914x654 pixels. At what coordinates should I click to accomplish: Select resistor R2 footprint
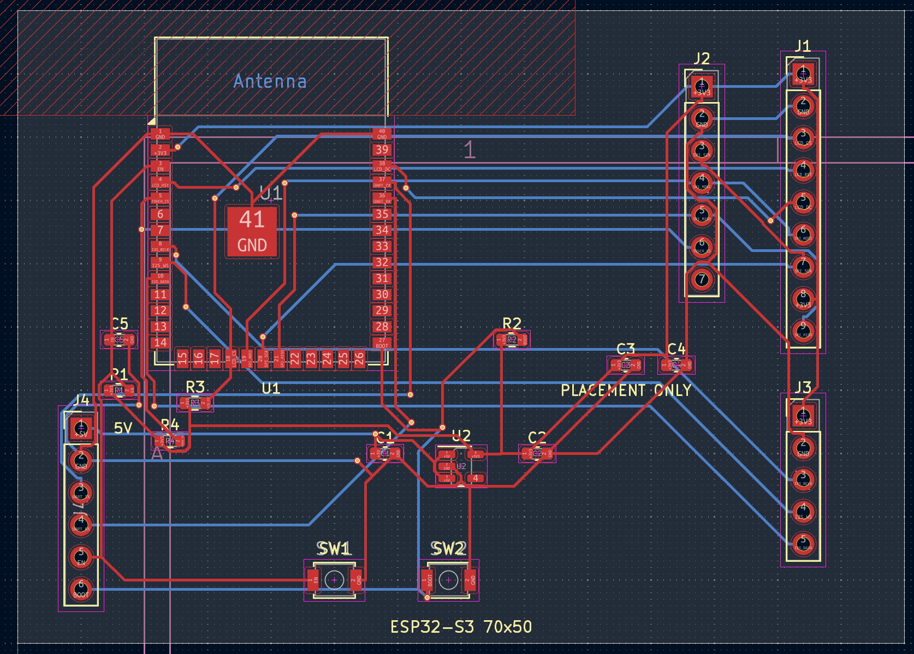[512, 340]
